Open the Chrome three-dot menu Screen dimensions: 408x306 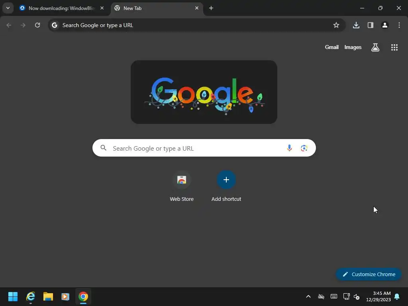coord(399,25)
